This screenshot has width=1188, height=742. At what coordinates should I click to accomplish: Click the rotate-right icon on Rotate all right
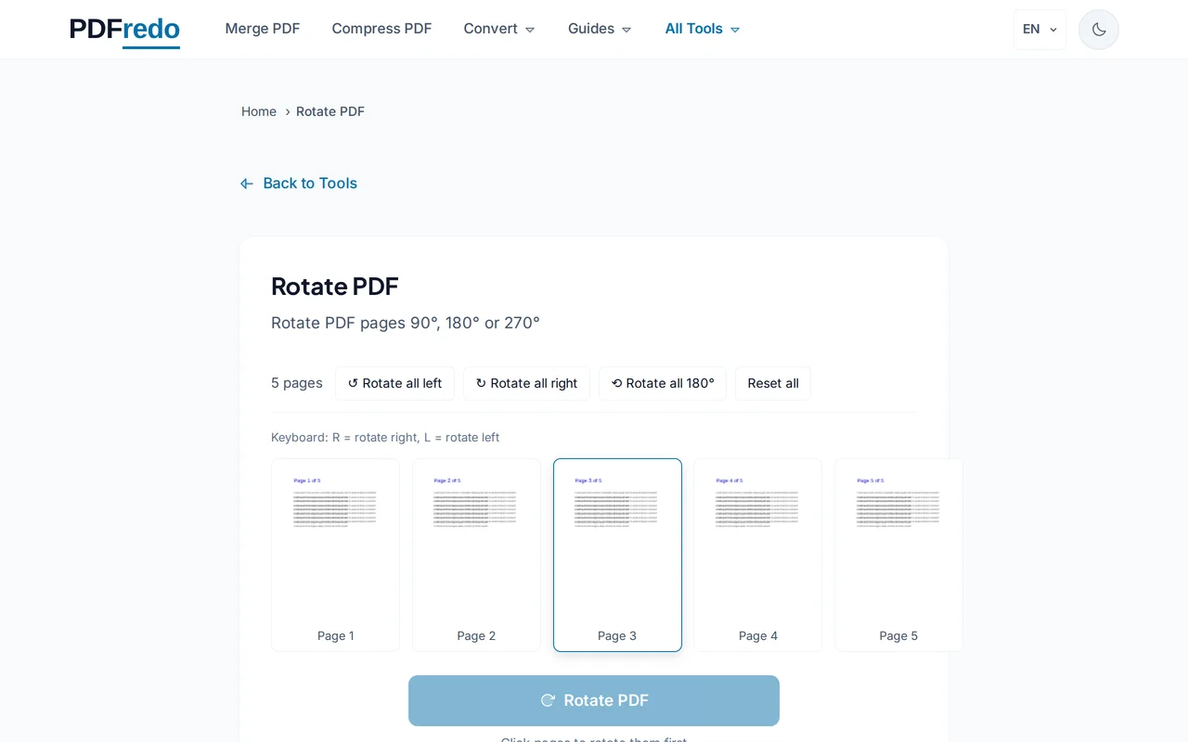481,383
